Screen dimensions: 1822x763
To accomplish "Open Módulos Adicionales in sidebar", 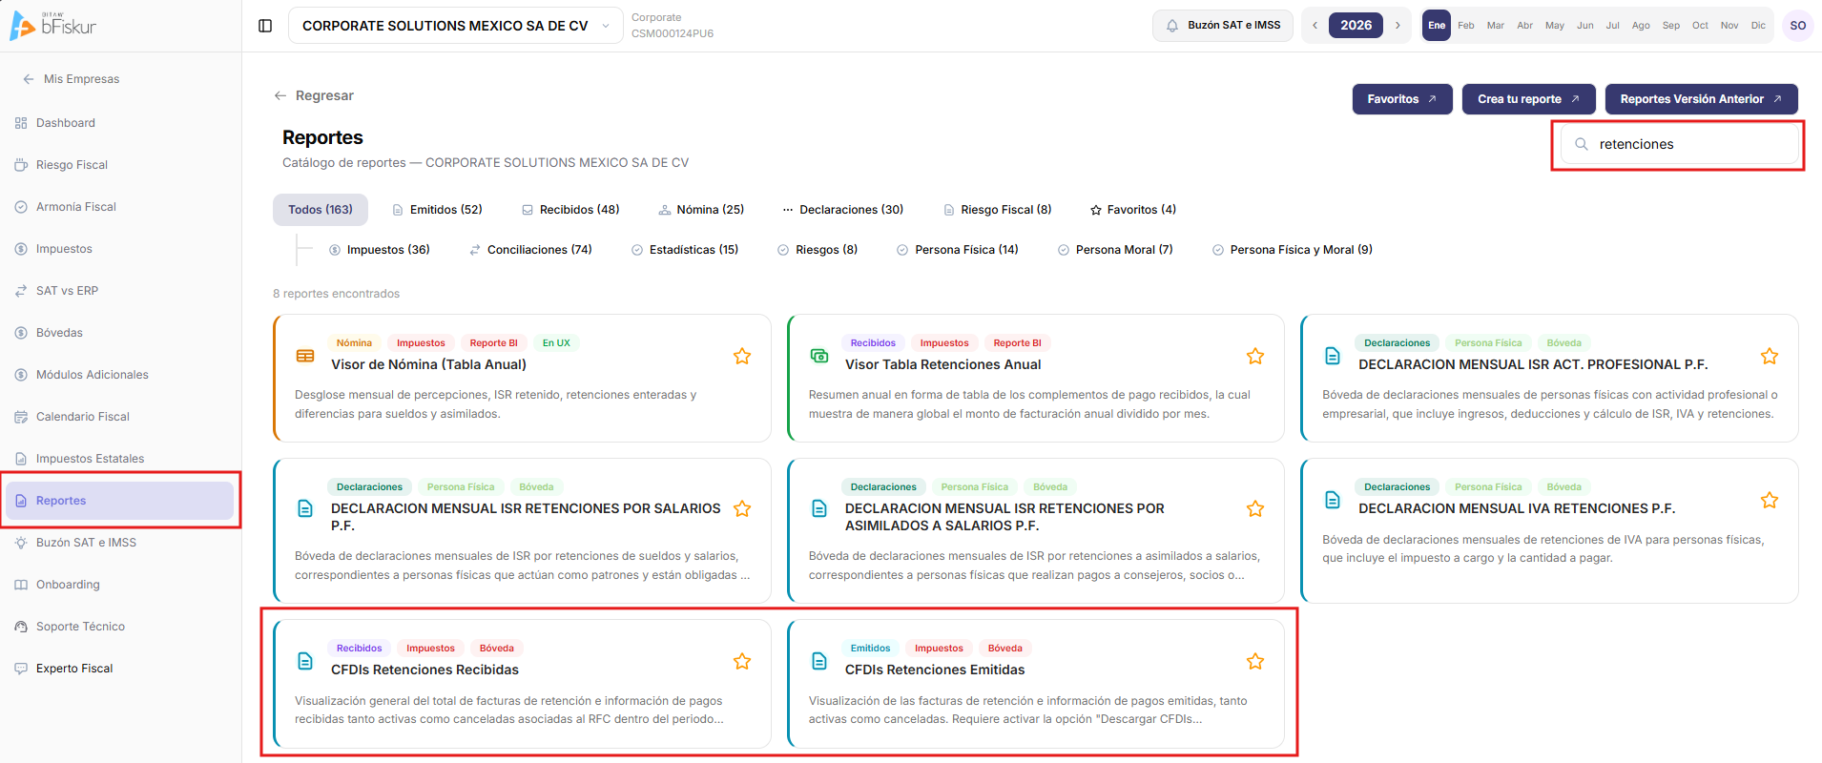I will [120, 375].
